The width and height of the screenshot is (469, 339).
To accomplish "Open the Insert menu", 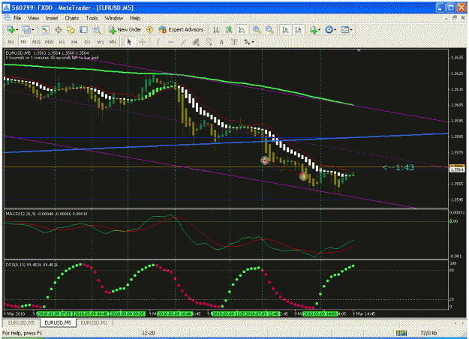I will (52, 18).
